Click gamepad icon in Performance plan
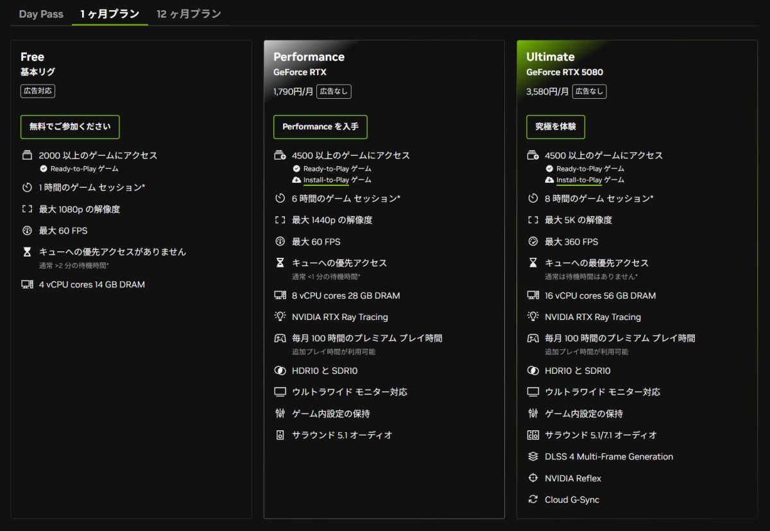Viewport: 770px width, 531px height. click(x=280, y=338)
